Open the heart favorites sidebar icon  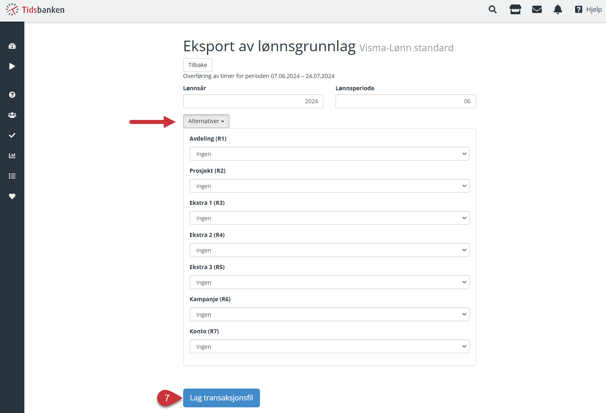click(12, 196)
